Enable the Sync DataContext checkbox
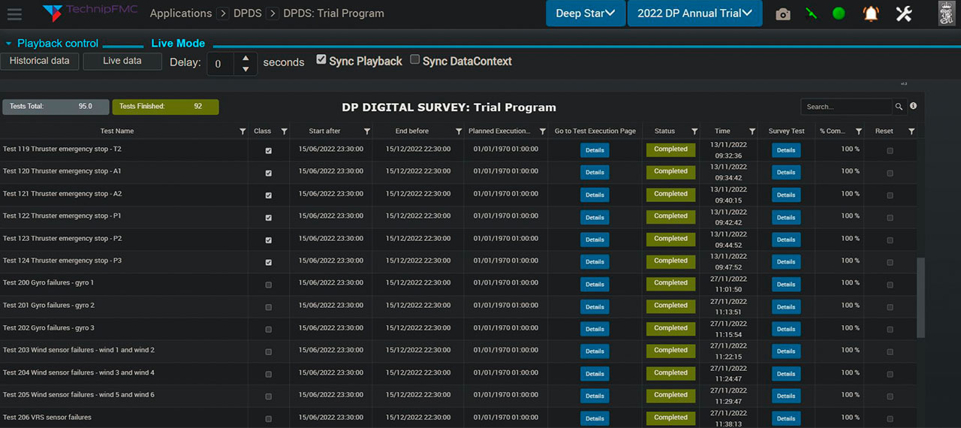 click(x=414, y=60)
